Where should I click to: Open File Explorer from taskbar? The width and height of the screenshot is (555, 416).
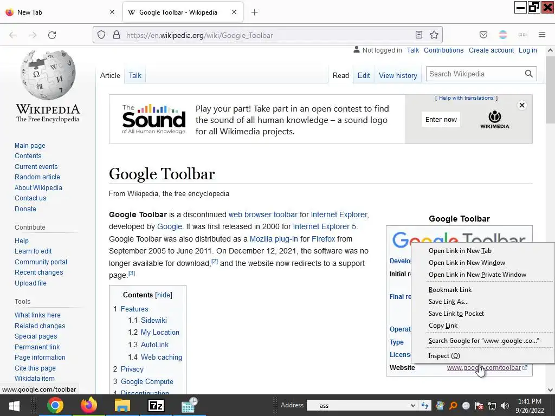(x=122, y=405)
